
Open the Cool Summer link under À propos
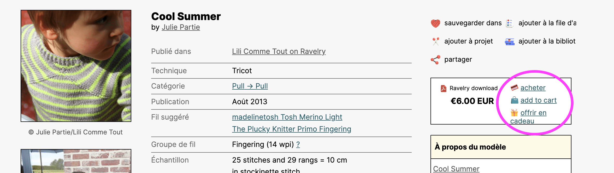(x=456, y=169)
